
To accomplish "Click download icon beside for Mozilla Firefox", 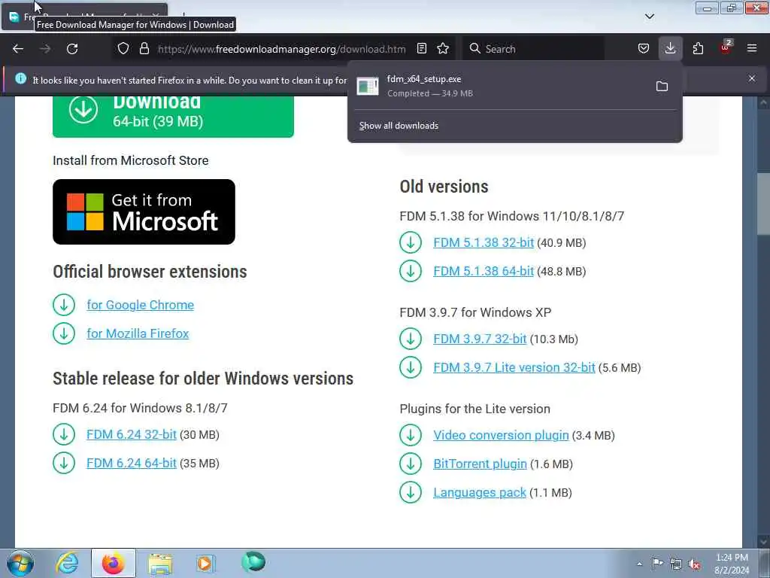I will point(64,333).
